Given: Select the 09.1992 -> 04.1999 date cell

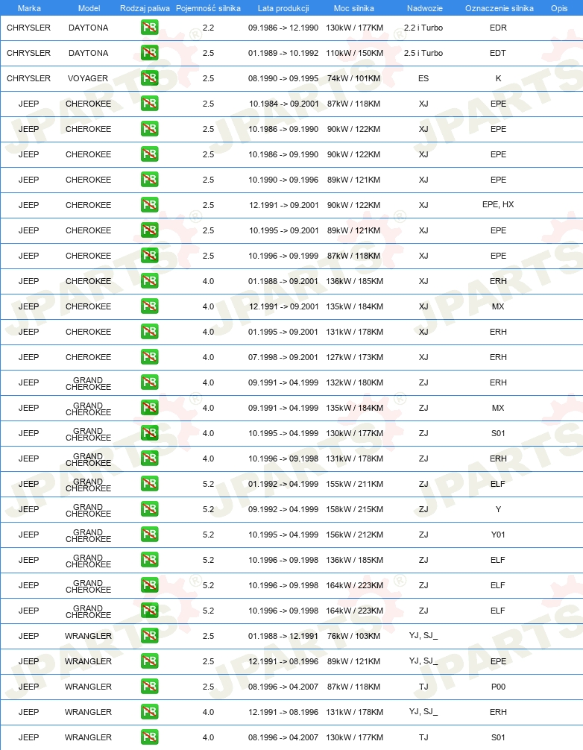Looking at the screenshot, I should tap(283, 509).
